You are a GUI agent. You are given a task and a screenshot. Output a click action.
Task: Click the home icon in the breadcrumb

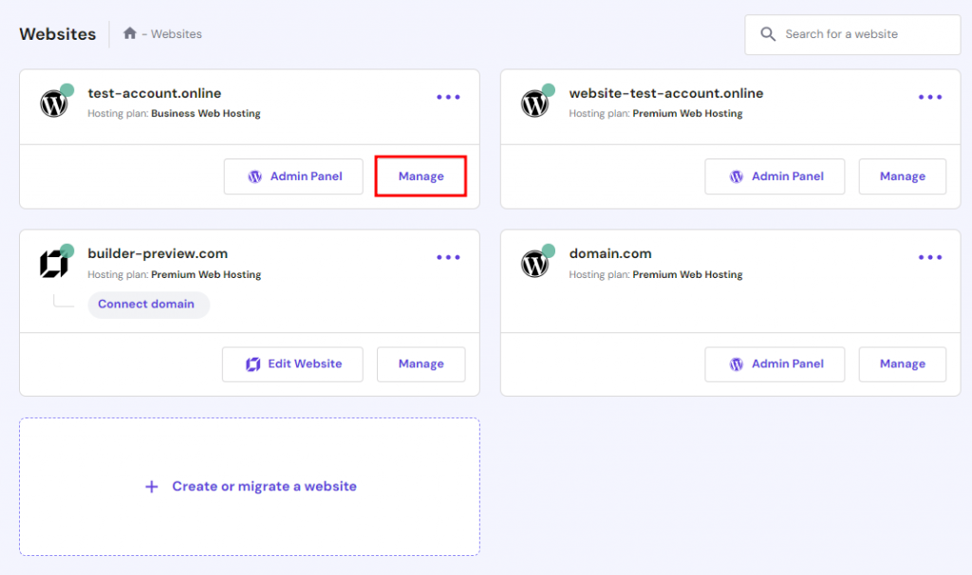point(129,33)
